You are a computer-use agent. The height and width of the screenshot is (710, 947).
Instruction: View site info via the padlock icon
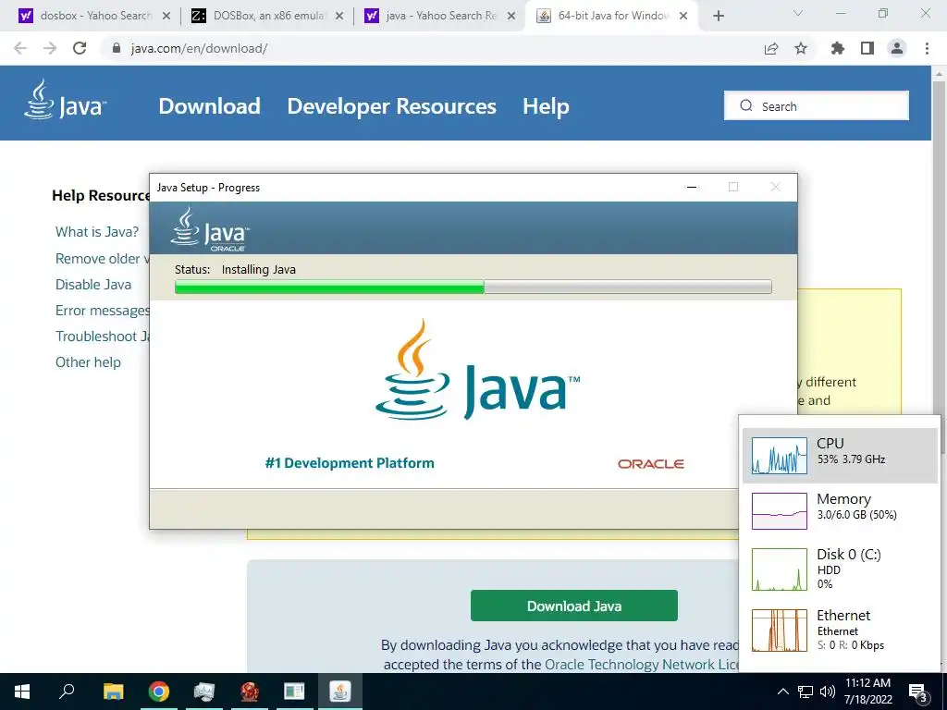click(117, 48)
